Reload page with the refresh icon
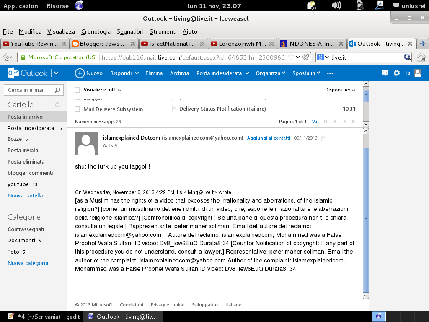 point(306,57)
